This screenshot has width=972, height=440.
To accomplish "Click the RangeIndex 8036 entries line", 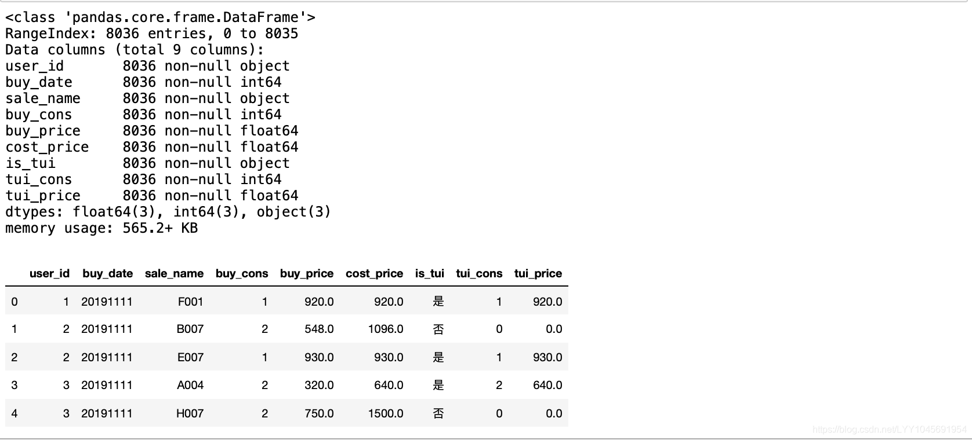I will pyautogui.click(x=152, y=34).
